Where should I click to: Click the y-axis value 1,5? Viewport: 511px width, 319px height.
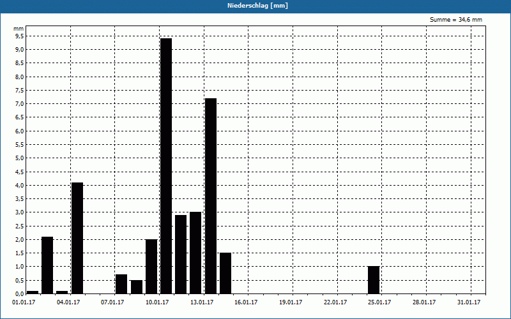tap(19, 253)
